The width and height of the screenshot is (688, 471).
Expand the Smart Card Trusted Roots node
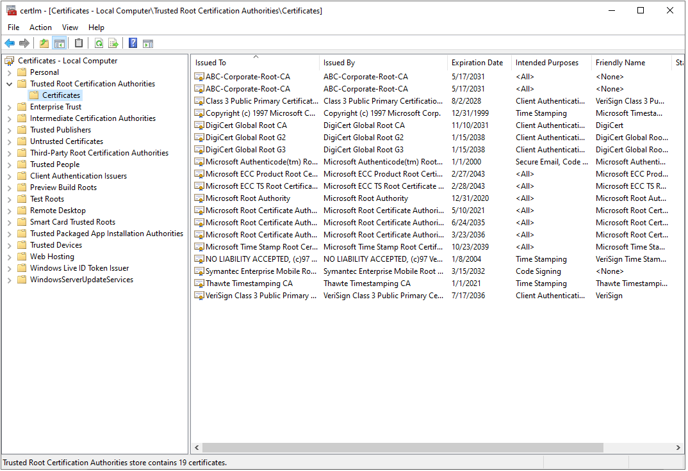coord(9,222)
